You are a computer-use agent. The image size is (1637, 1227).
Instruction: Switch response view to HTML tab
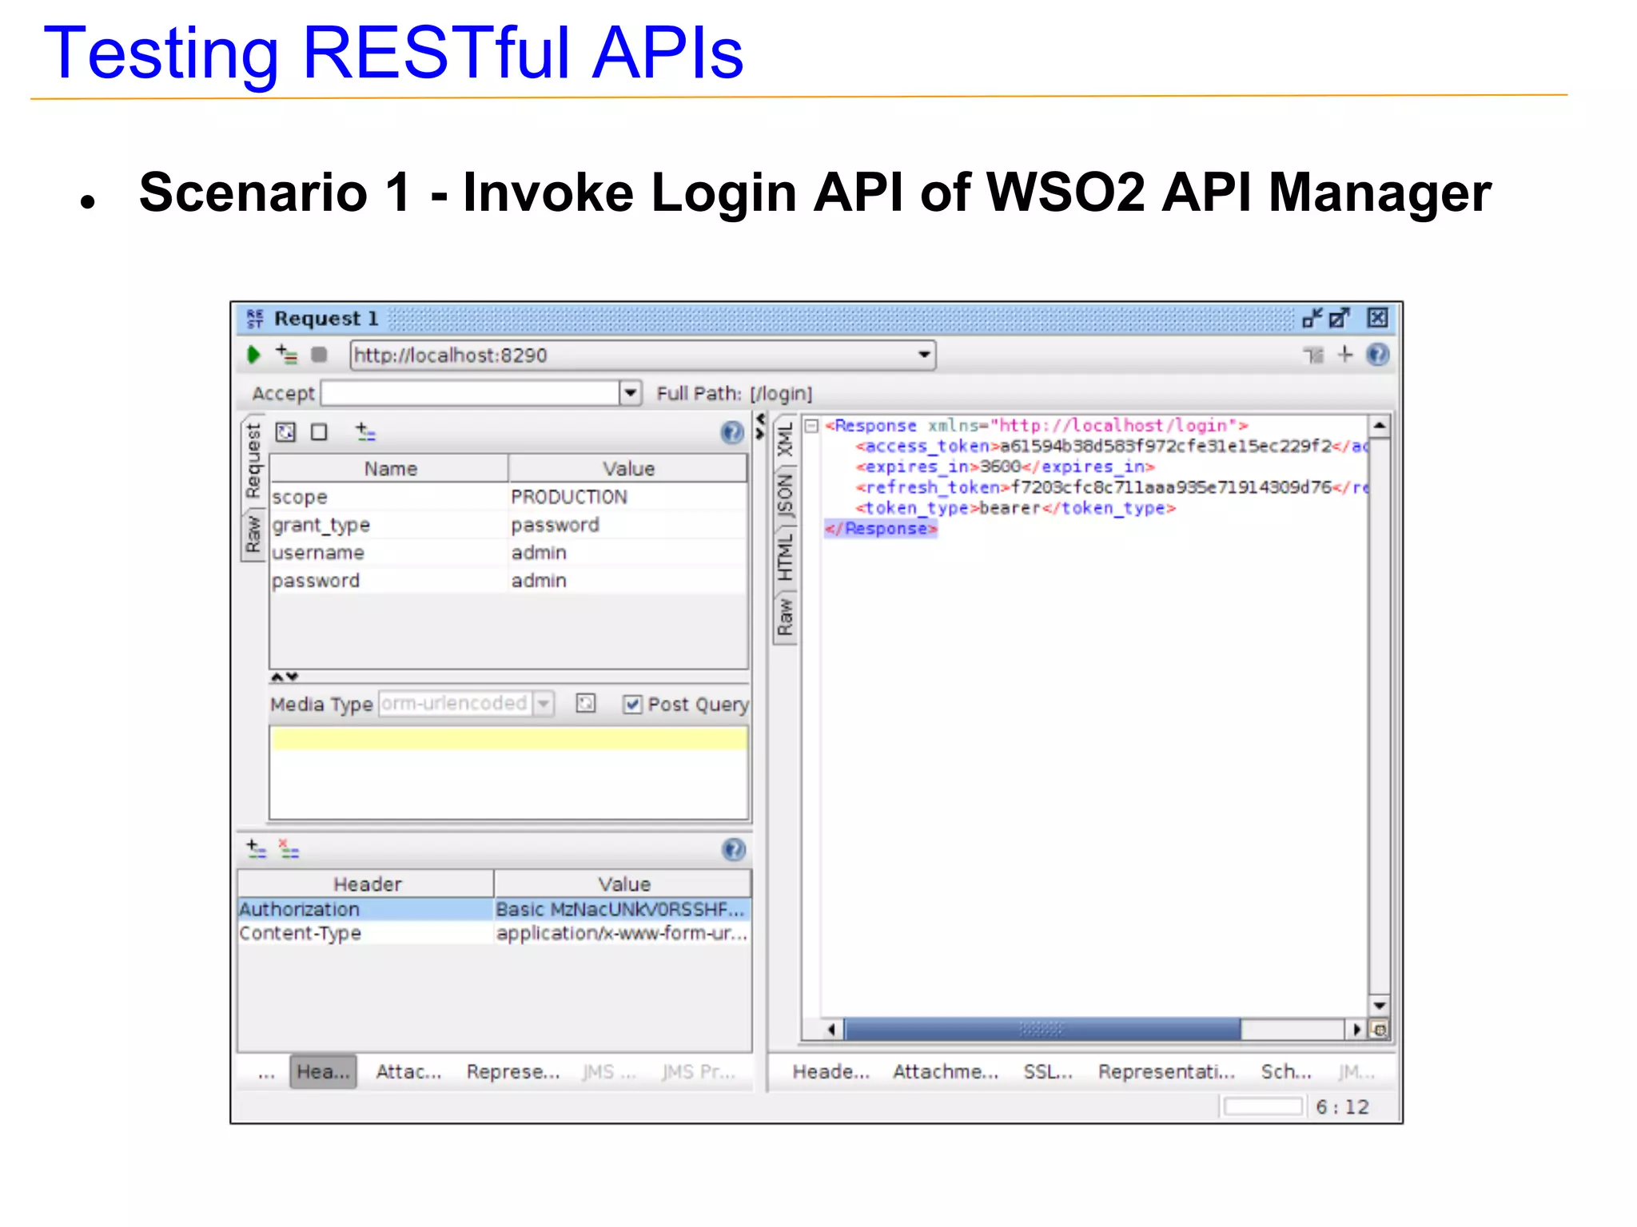(786, 557)
